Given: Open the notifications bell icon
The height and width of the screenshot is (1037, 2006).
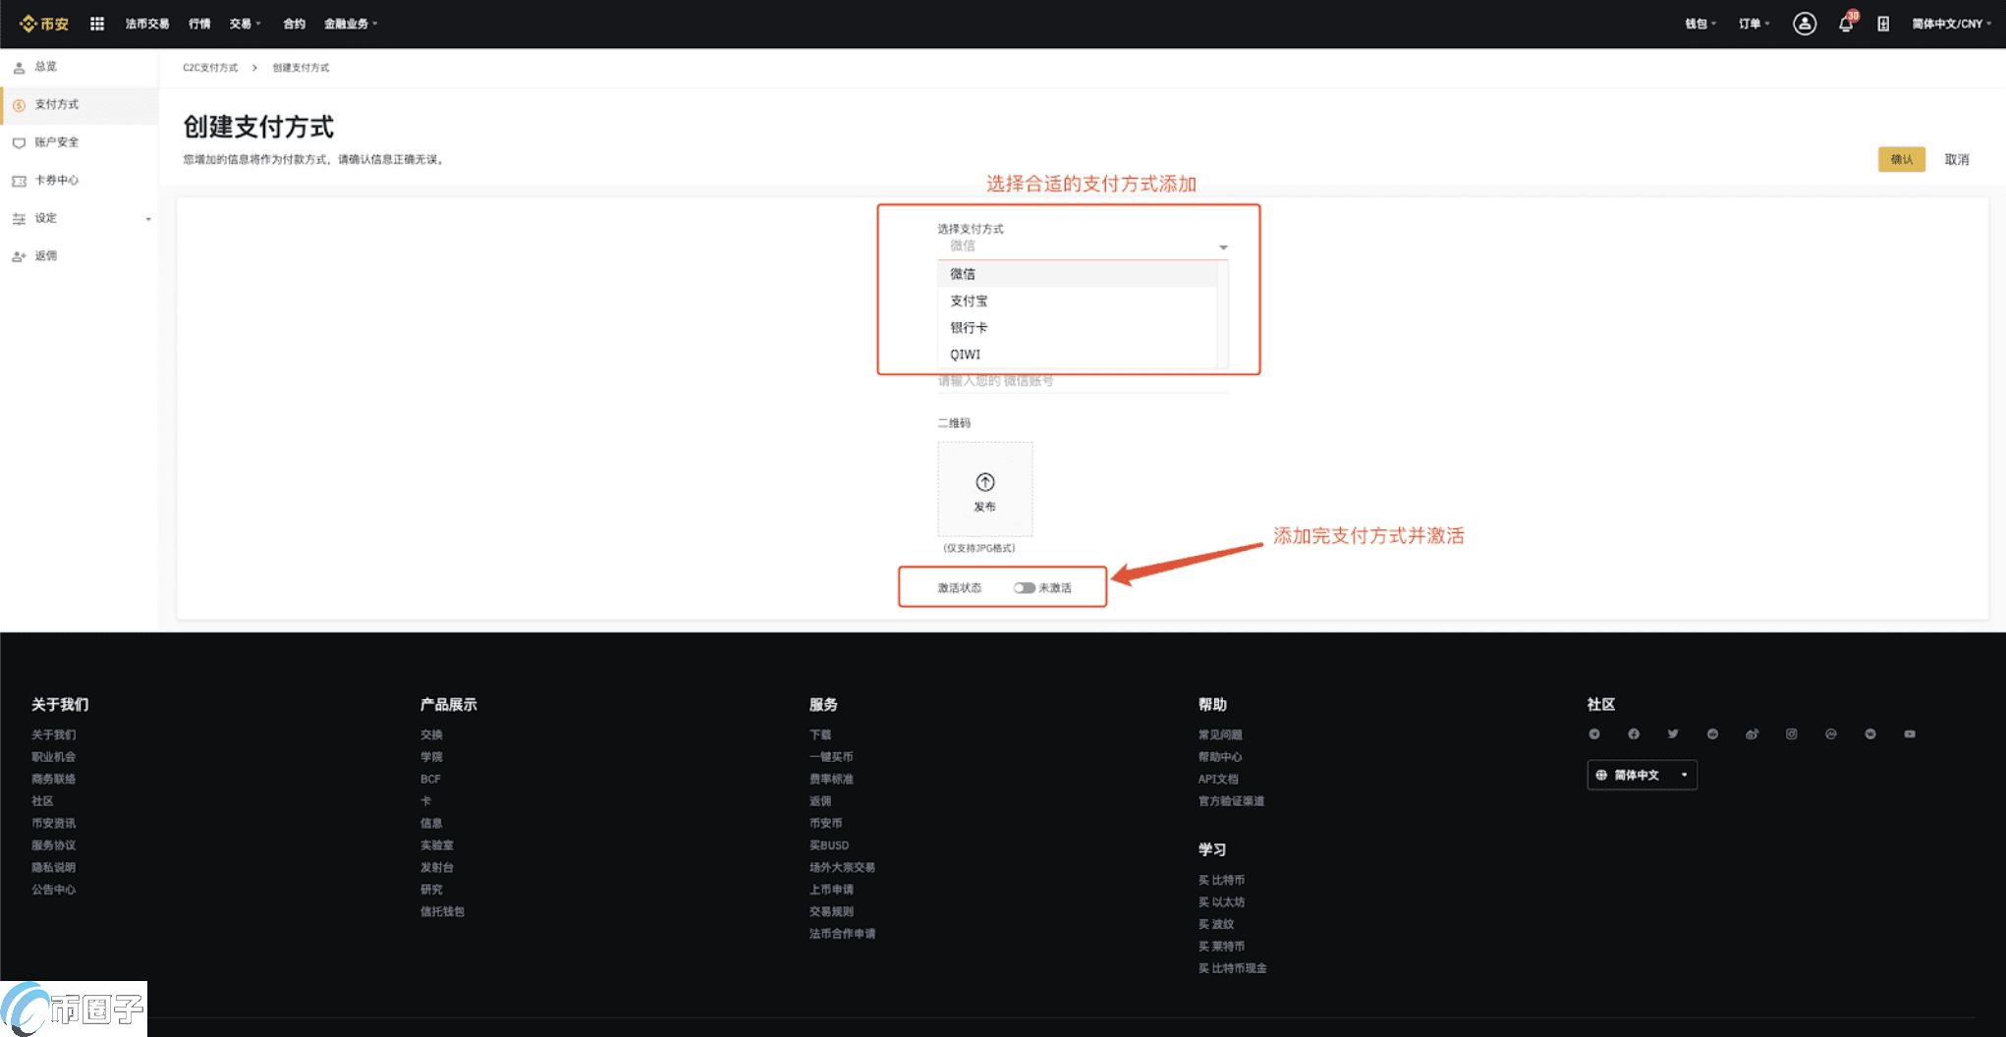Looking at the screenshot, I should coord(1846,25).
